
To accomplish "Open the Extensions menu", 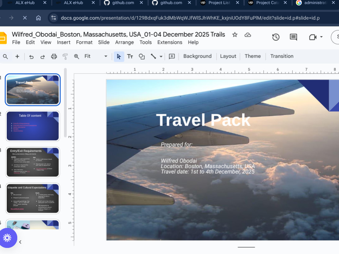I will pos(170,42).
